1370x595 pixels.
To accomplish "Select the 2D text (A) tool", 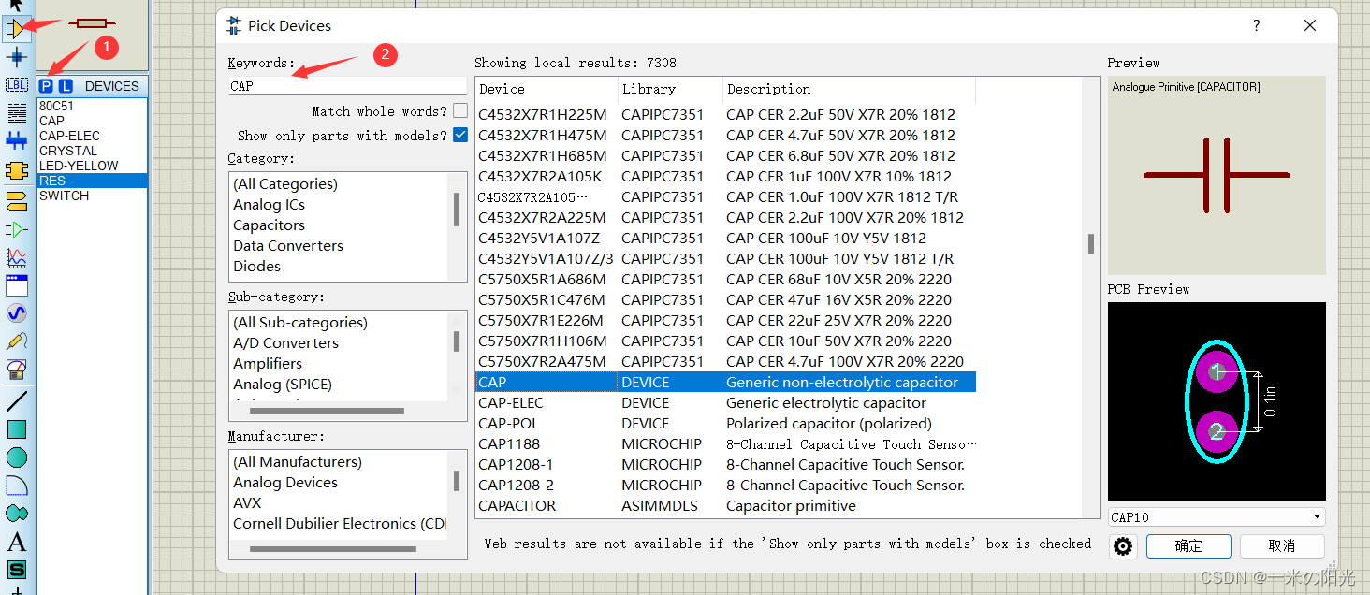I will (x=17, y=542).
